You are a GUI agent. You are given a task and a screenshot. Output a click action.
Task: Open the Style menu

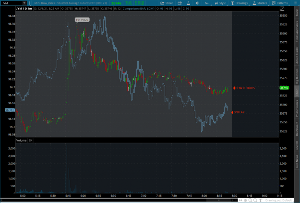coord(220,3)
